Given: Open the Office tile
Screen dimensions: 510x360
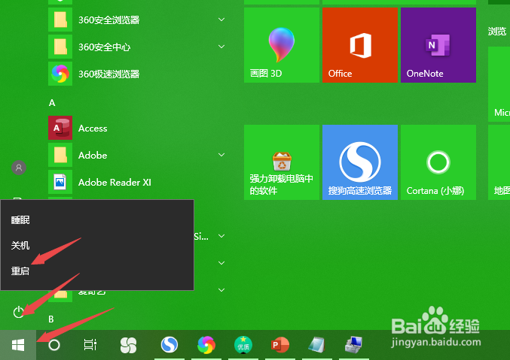Looking at the screenshot, I should [x=360, y=45].
